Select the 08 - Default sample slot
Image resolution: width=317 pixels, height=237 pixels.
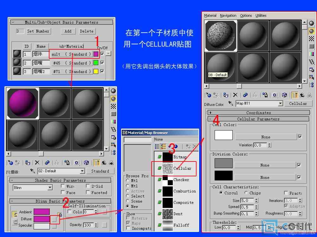coord(221,67)
